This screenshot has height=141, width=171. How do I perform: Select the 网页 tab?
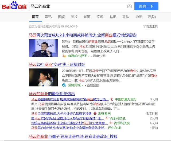point(35,17)
